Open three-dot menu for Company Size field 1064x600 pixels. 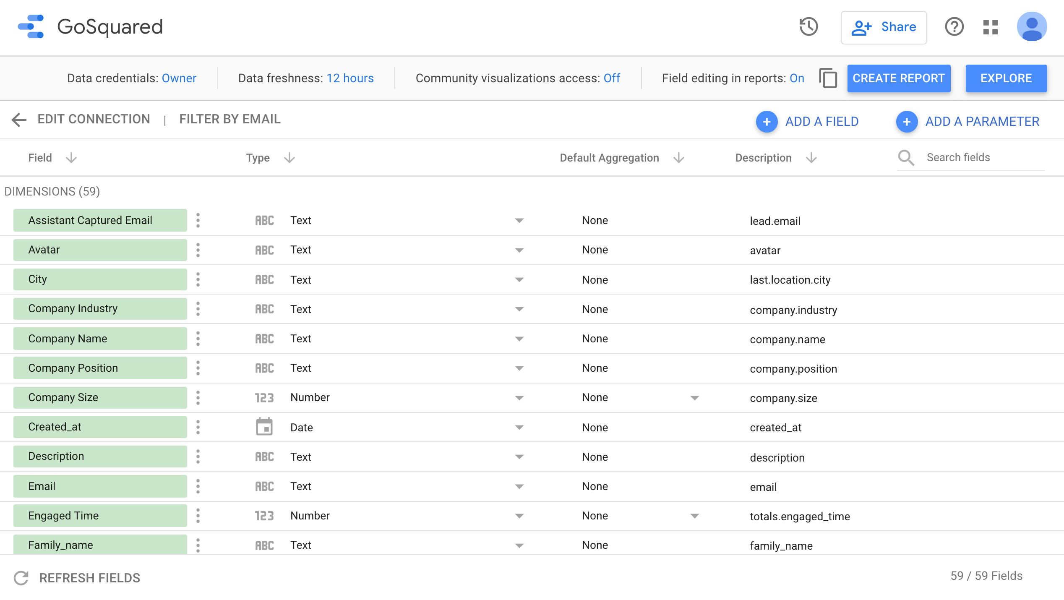point(198,398)
